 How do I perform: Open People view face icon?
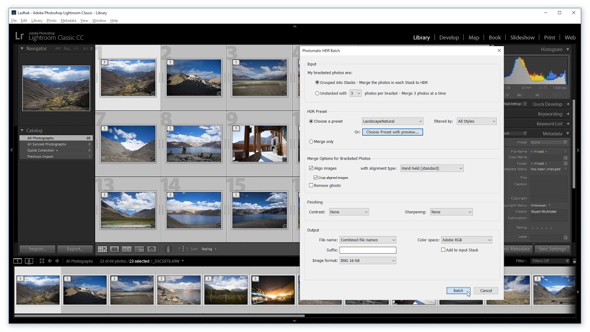click(x=152, y=249)
